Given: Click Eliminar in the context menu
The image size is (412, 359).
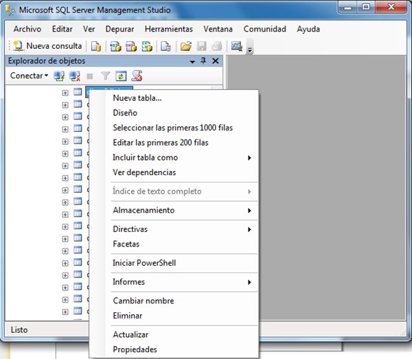Looking at the screenshot, I should point(128,316).
